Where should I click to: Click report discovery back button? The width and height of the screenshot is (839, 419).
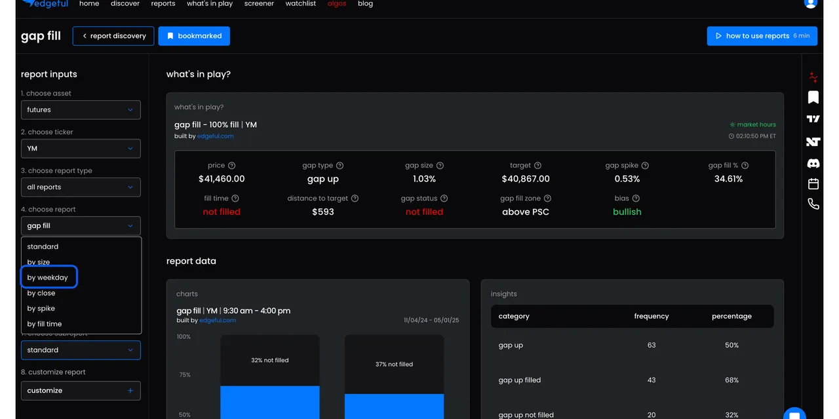(113, 36)
